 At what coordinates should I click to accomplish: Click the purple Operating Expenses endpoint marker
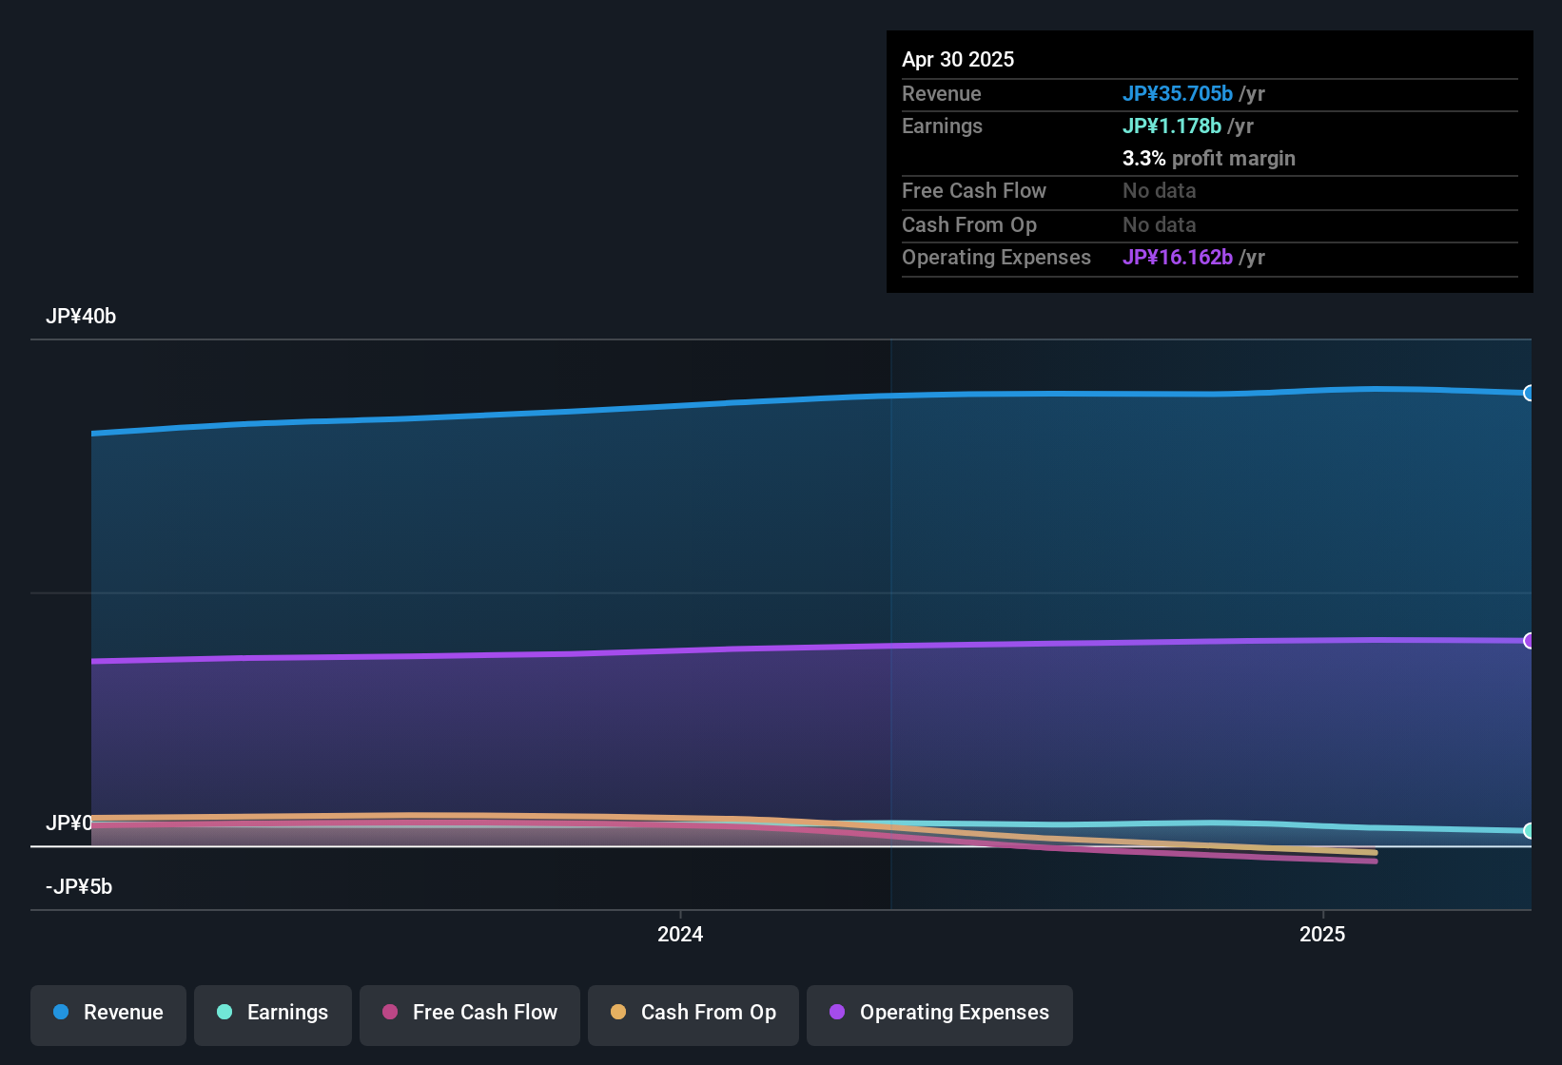(1530, 641)
